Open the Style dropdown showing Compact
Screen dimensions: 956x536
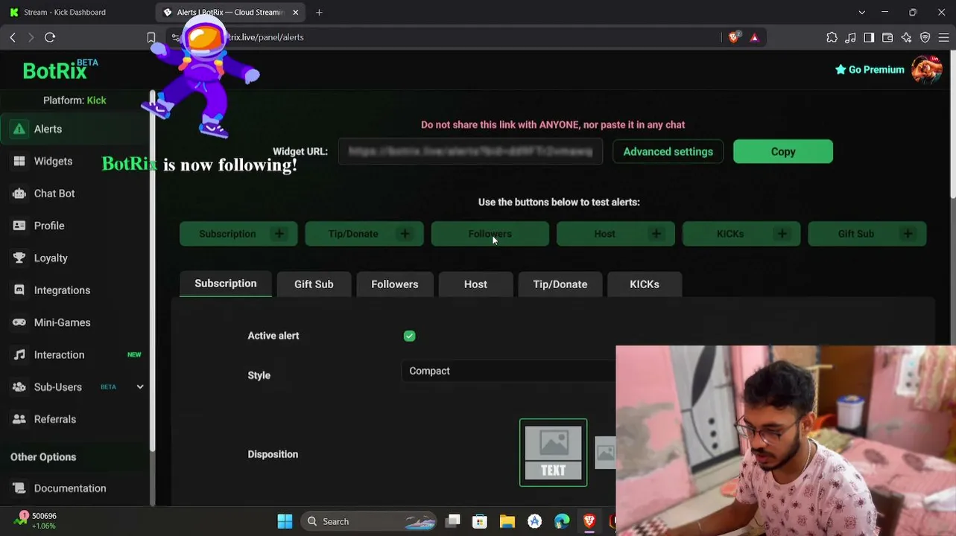point(509,371)
